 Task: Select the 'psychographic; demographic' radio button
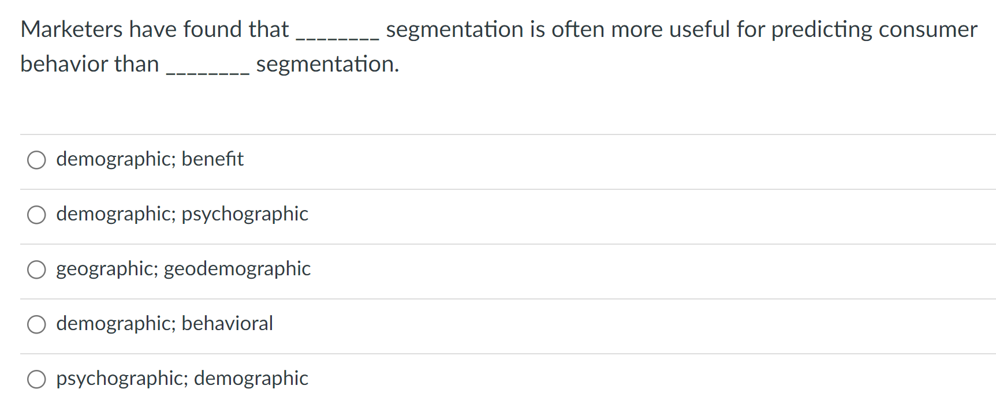point(36,379)
